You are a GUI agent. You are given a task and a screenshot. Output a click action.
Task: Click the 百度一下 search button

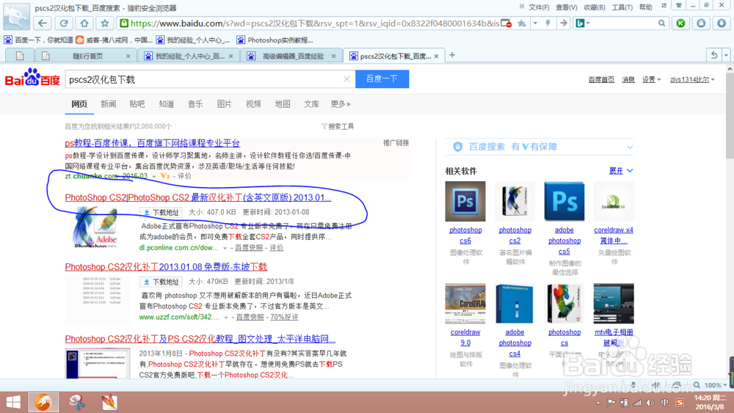point(382,79)
